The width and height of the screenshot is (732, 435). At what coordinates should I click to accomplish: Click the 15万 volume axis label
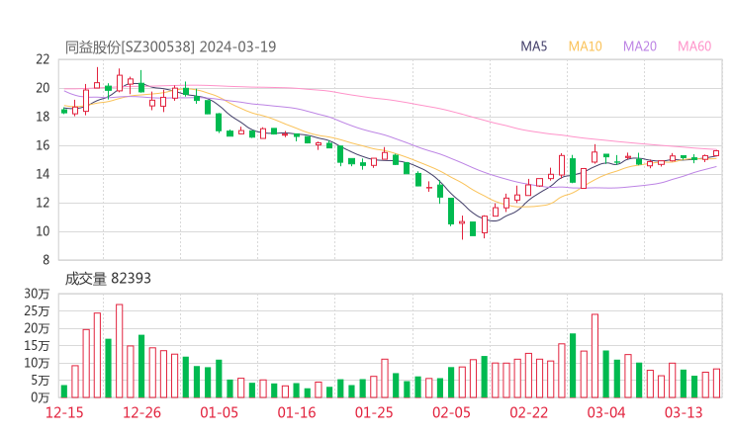pos(37,345)
